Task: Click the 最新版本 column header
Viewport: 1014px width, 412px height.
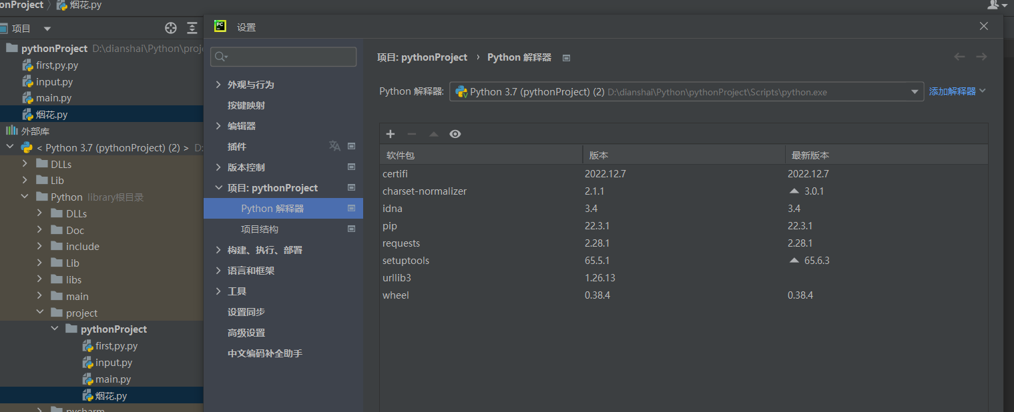Action: 886,155
